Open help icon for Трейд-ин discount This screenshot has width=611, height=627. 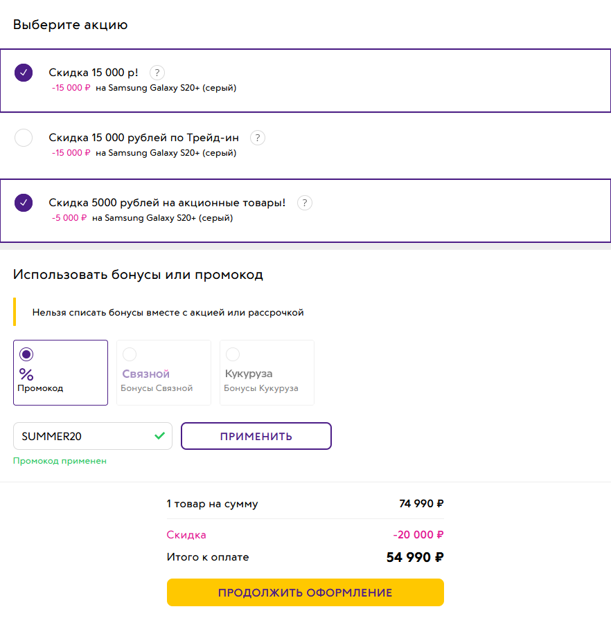[258, 138]
